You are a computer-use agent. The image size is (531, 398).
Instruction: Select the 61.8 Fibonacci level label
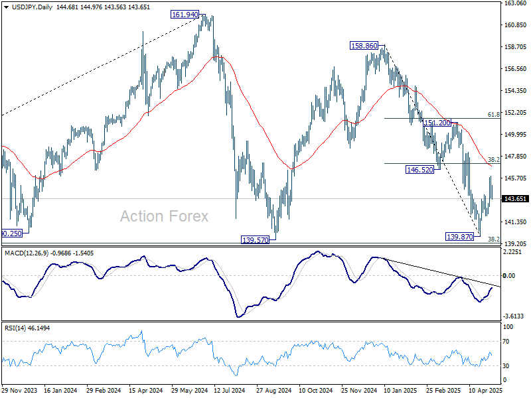(x=493, y=115)
